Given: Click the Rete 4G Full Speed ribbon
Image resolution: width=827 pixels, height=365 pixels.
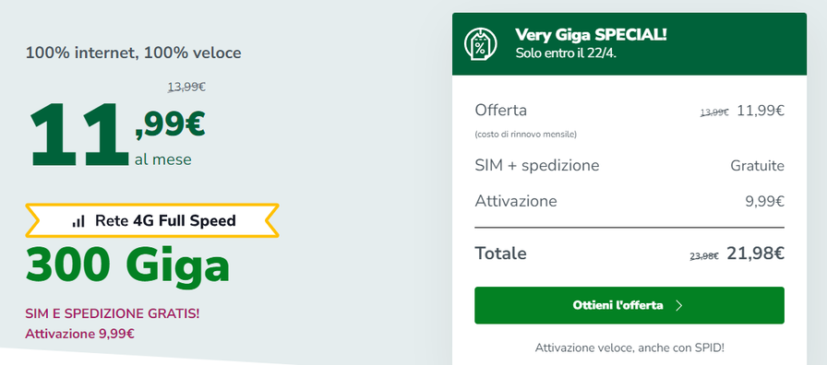Looking at the screenshot, I should pos(152,220).
